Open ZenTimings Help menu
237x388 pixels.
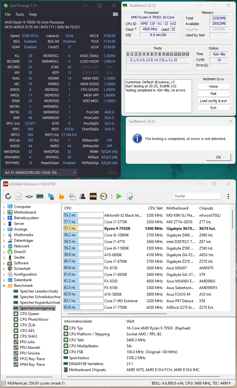coord(33,14)
